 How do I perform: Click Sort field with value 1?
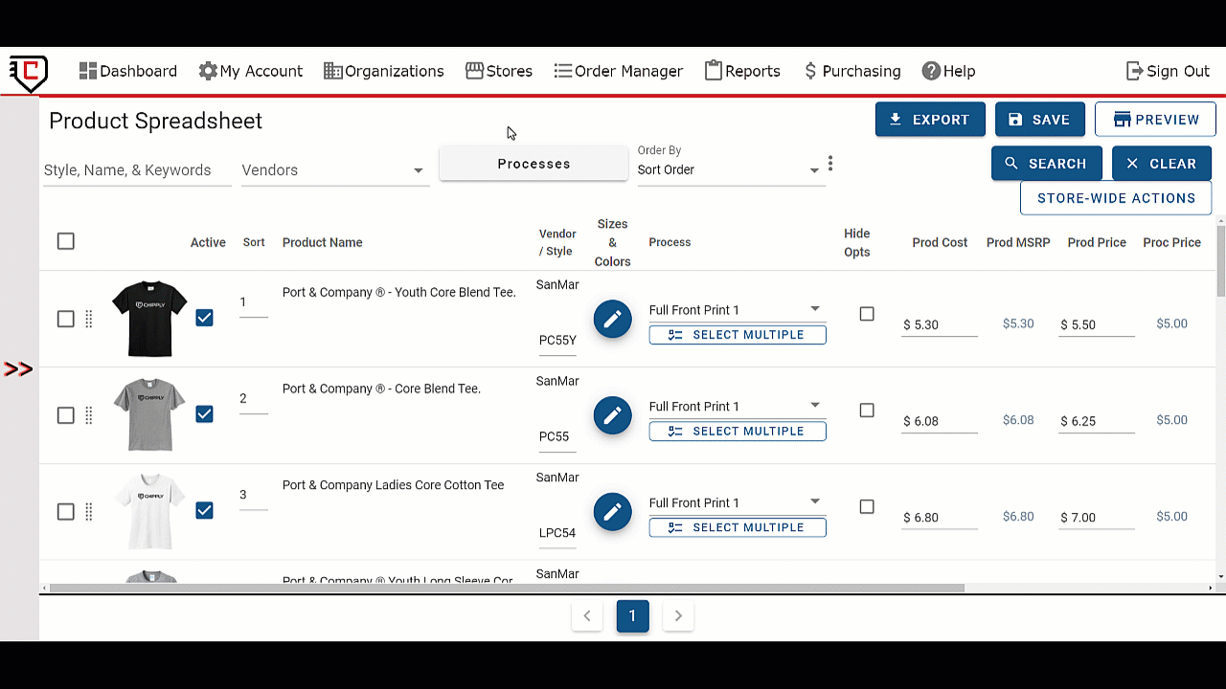pyautogui.click(x=253, y=303)
